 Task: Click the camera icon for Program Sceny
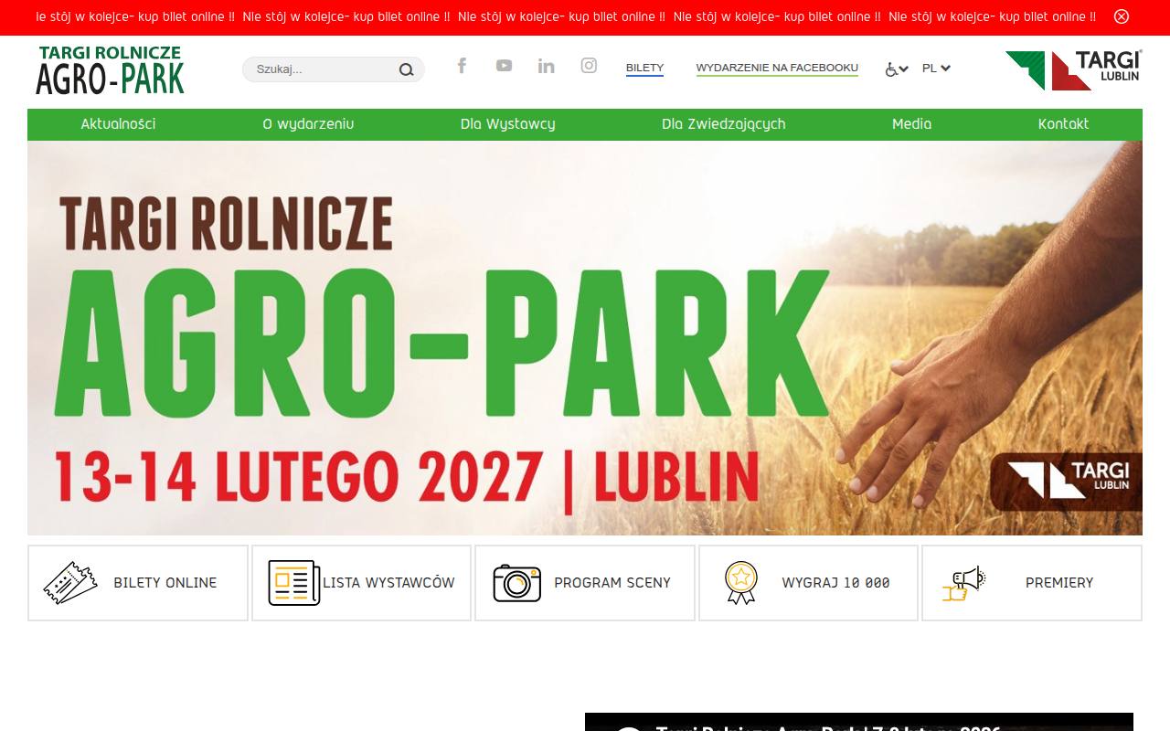tap(517, 583)
